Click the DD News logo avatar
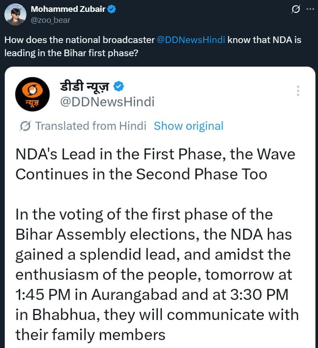The image size is (318, 348). (33, 94)
